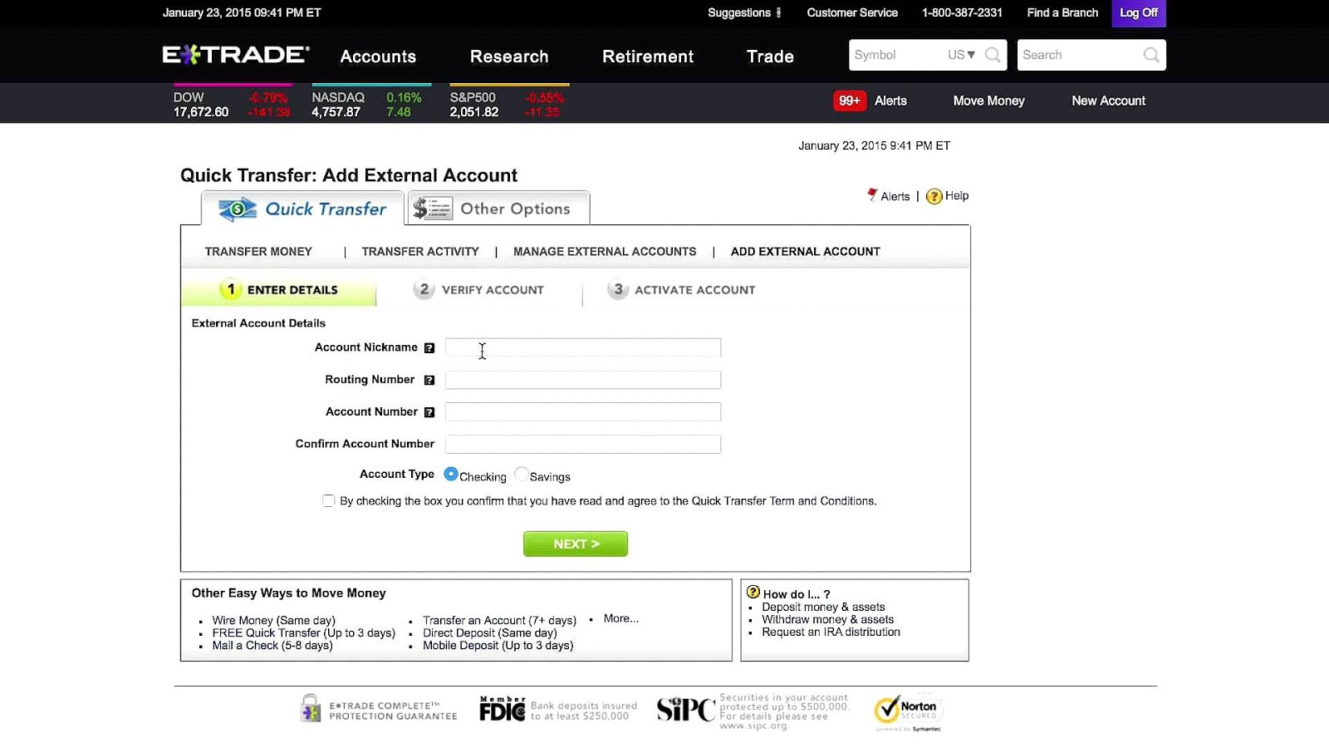
Task: Click the magnifier icon in the Symbol field
Action: click(x=992, y=55)
